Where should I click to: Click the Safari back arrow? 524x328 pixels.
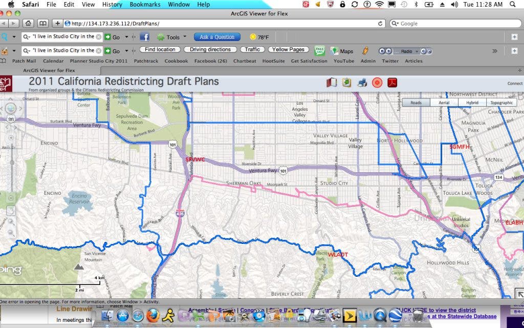[4, 24]
